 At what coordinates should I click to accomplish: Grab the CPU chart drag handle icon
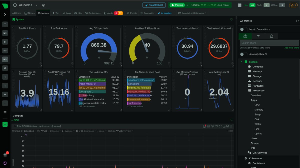[x=231, y=126]
